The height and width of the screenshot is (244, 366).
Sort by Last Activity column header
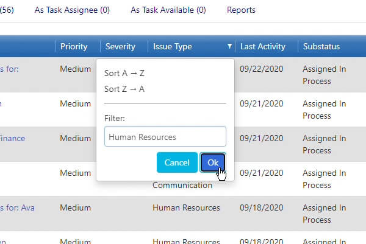(x=263, y=46)
